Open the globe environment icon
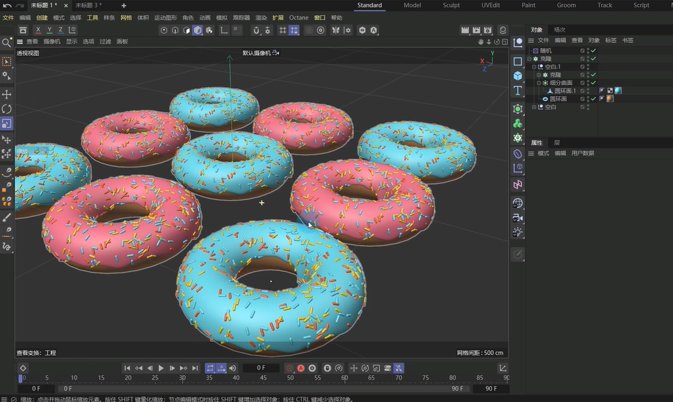673x402 pixels. (517, 203)
